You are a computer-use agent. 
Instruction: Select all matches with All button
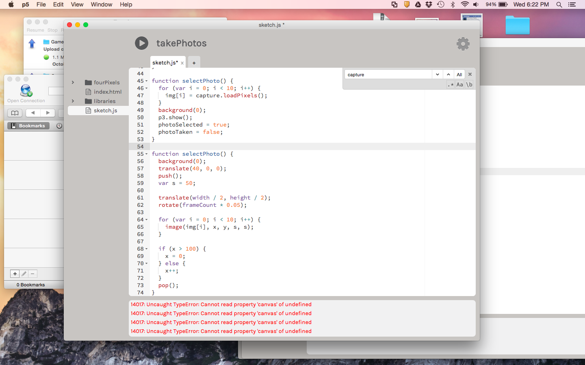(459, 75)
